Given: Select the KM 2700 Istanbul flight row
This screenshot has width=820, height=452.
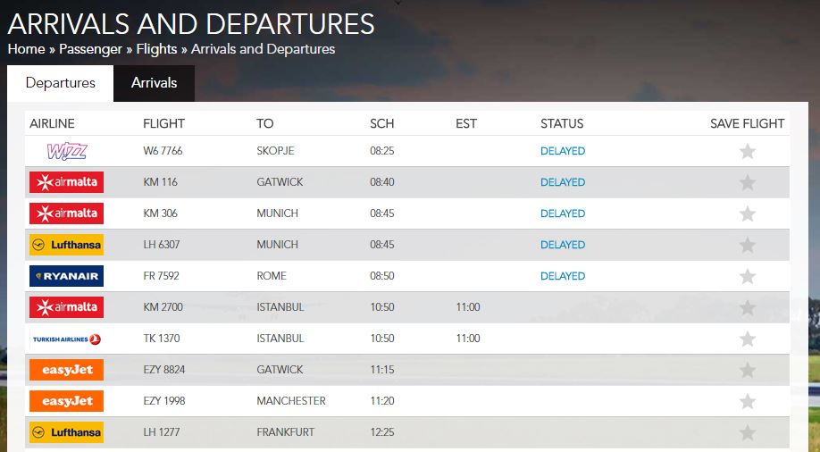Looking at the screenshot, I should click(x=406, y=307).
